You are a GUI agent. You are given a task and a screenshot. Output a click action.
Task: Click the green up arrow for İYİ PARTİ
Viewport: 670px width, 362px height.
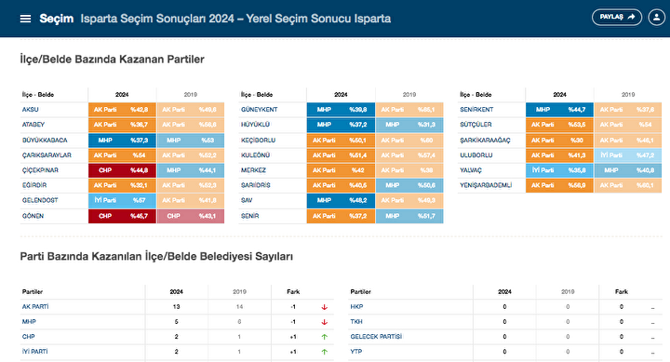coord(325,352)
